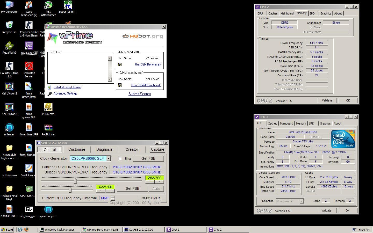373x233 pixels.
Task: Select Counter Strike 1.6 Non Steam icon
Action: tap(29, 29)
